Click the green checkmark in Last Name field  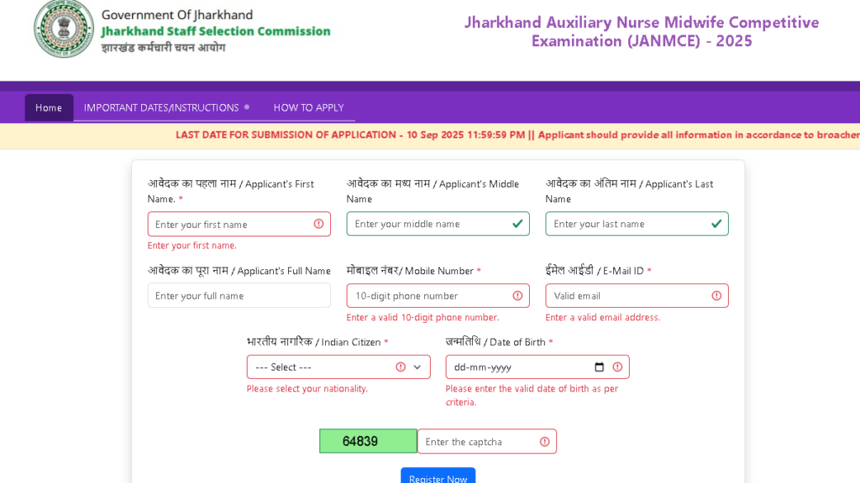(x=716, y=224)
